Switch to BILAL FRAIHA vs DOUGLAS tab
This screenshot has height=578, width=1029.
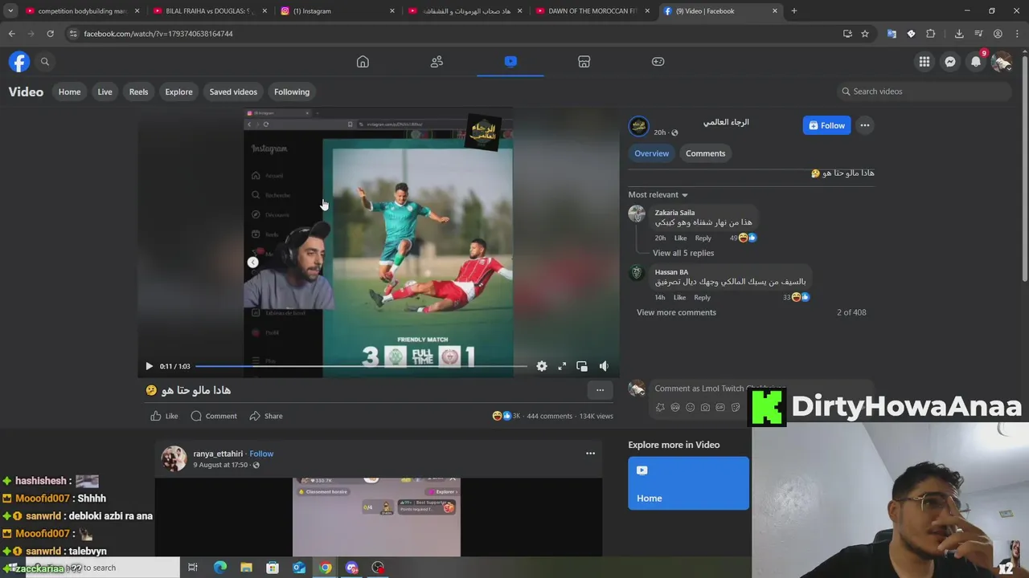coord(209,11)
